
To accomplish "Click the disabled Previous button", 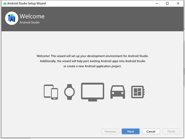I will 110,131.
